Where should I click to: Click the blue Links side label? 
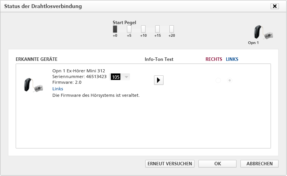coord(58,89)
